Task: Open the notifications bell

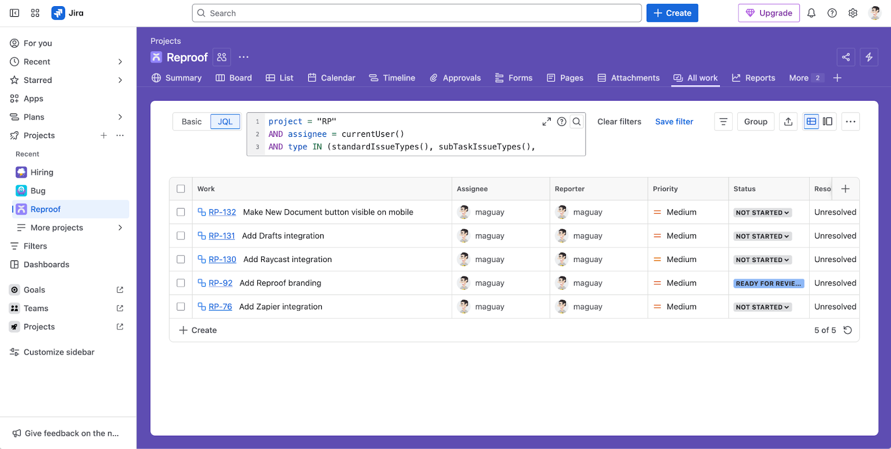Action: pos(811,13)
